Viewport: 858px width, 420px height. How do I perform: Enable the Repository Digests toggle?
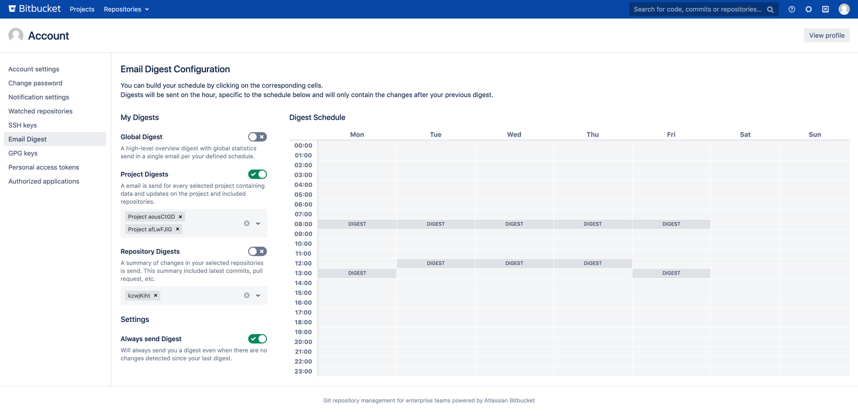[258, 252]
